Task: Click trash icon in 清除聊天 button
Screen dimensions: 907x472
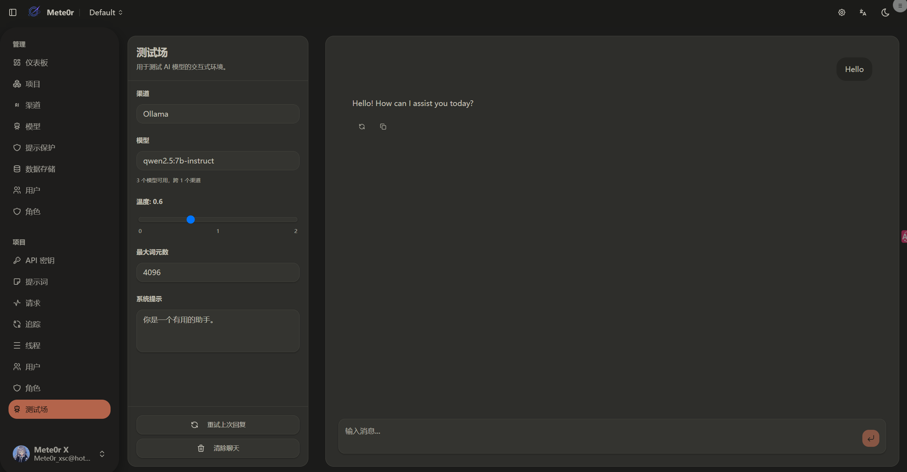Action: pos(201,448)
